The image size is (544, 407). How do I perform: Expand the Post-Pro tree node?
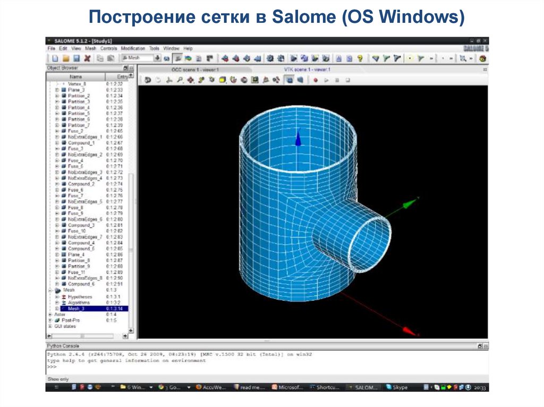50,320
